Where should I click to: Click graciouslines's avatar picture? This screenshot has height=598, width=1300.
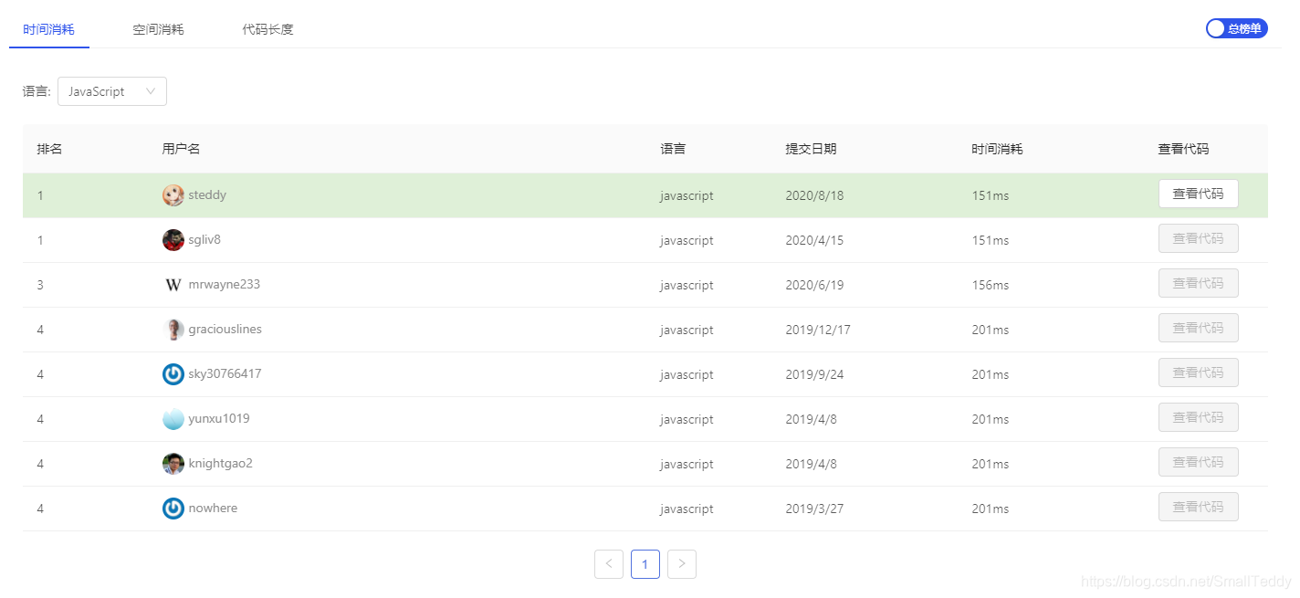[x=173, y=329]
